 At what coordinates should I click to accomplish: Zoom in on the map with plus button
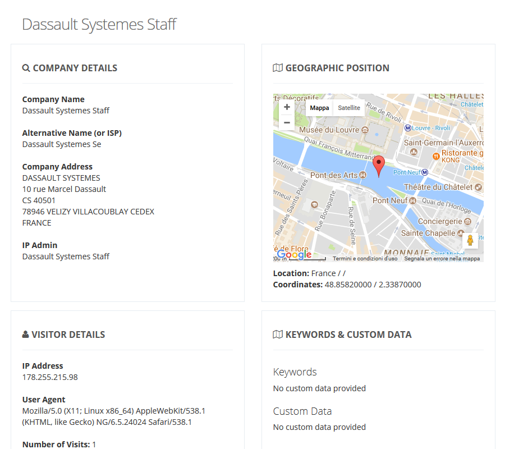coord(287,107)
